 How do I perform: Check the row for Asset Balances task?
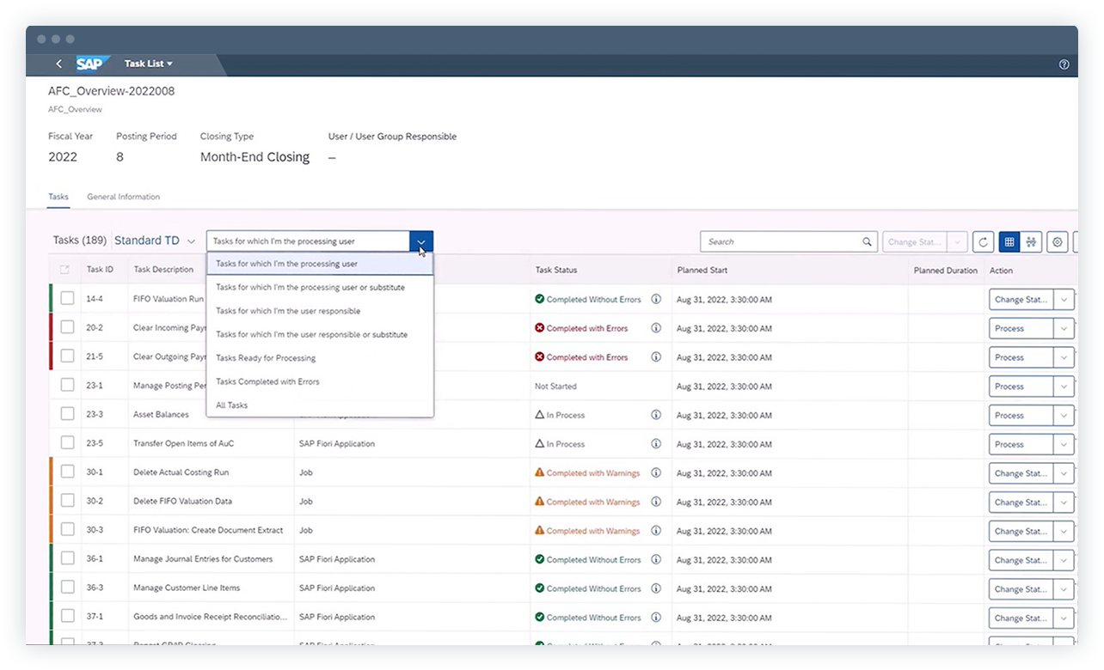click(67, 415)
